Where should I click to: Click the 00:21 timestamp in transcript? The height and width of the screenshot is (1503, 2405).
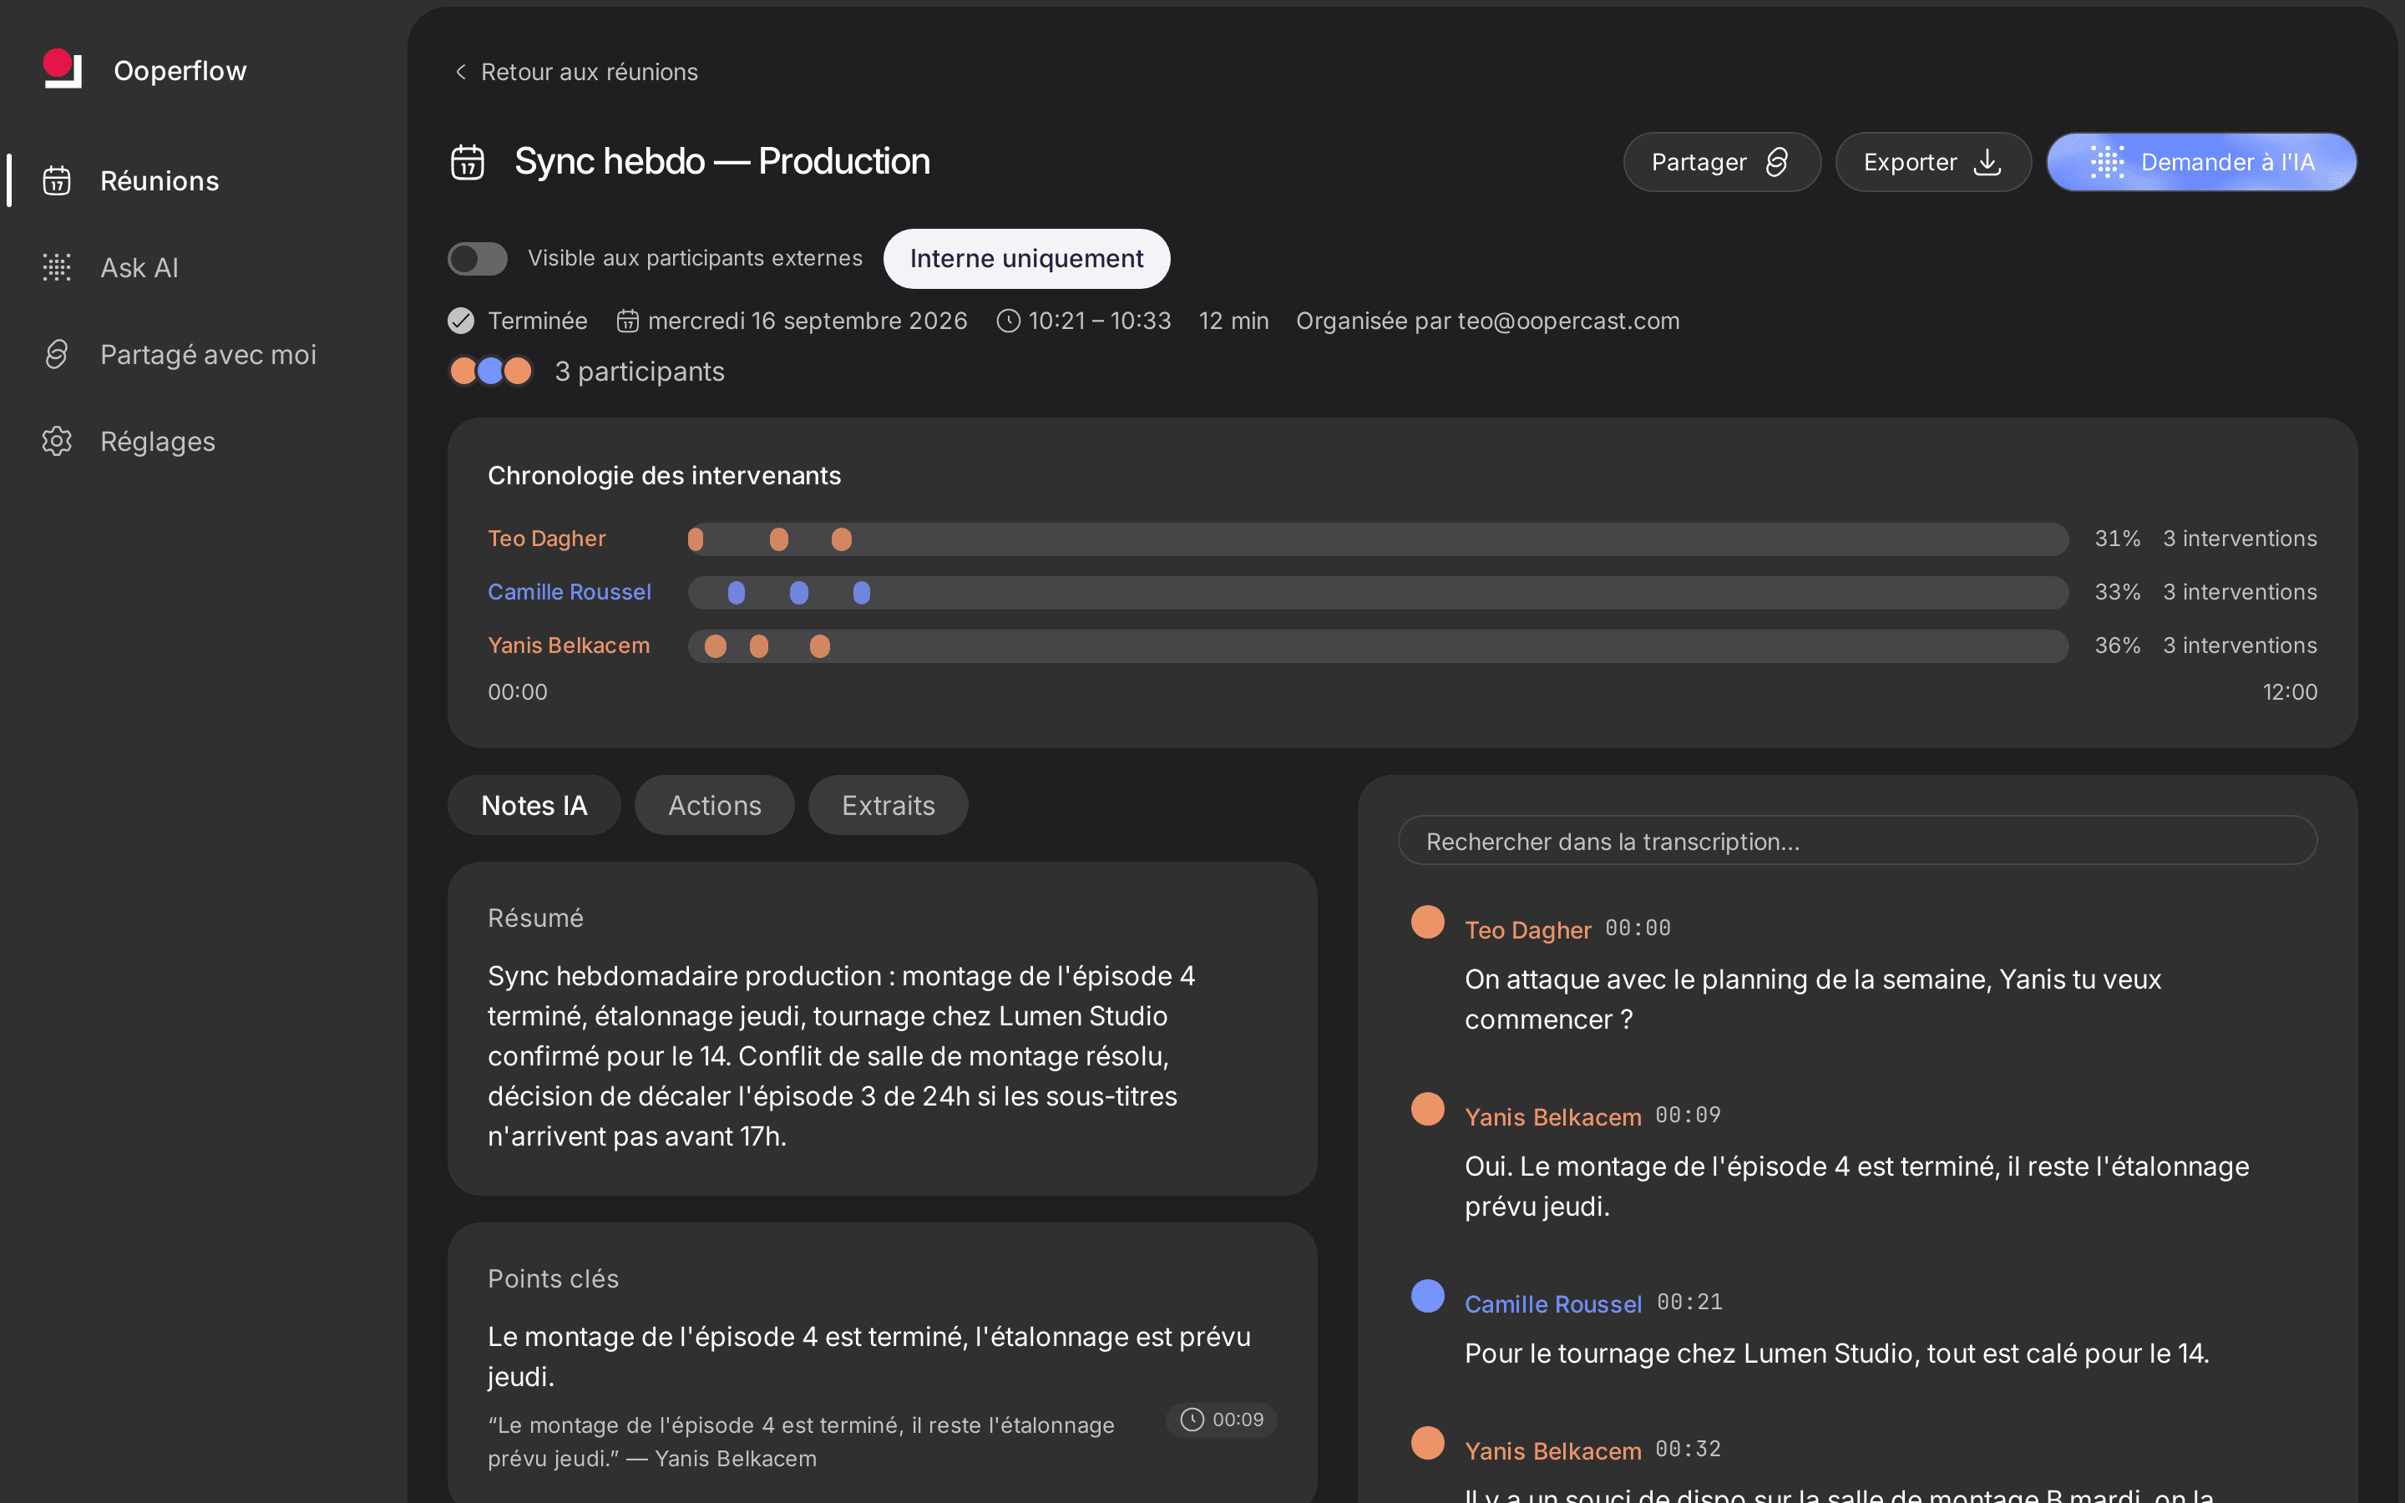pos(1689,1303)
